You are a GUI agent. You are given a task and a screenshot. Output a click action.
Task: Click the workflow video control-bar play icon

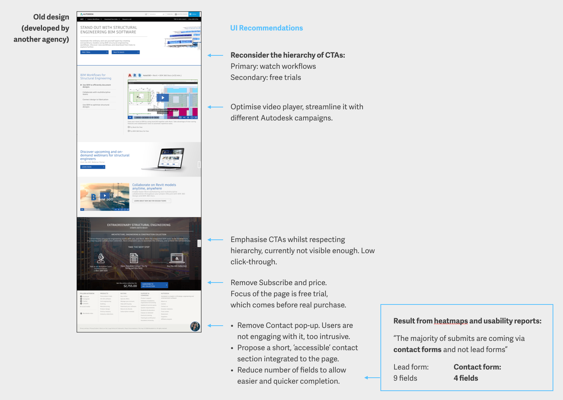click(x=130, y=117)
